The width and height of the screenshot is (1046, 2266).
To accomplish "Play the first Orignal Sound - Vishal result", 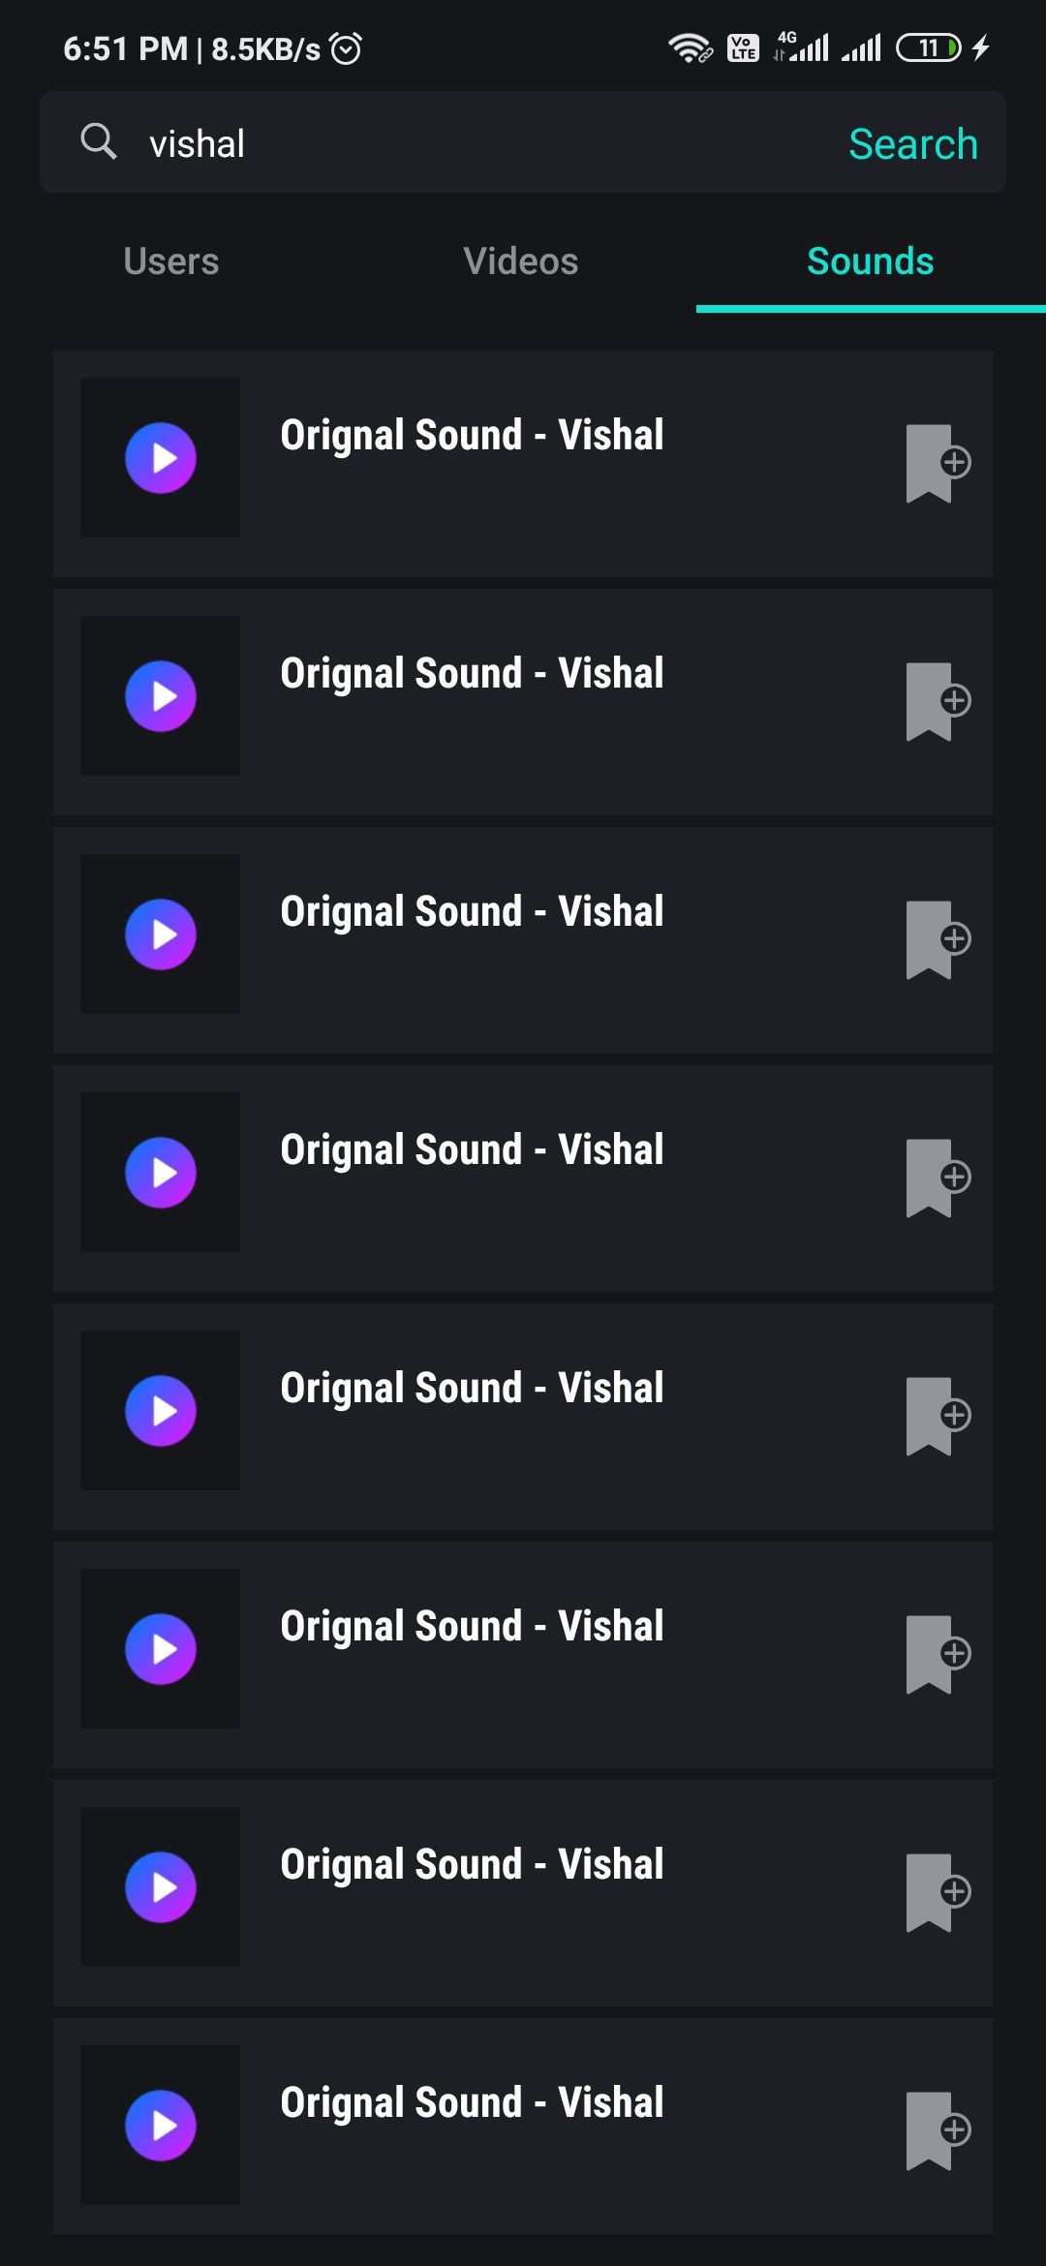I will point(161,458).
